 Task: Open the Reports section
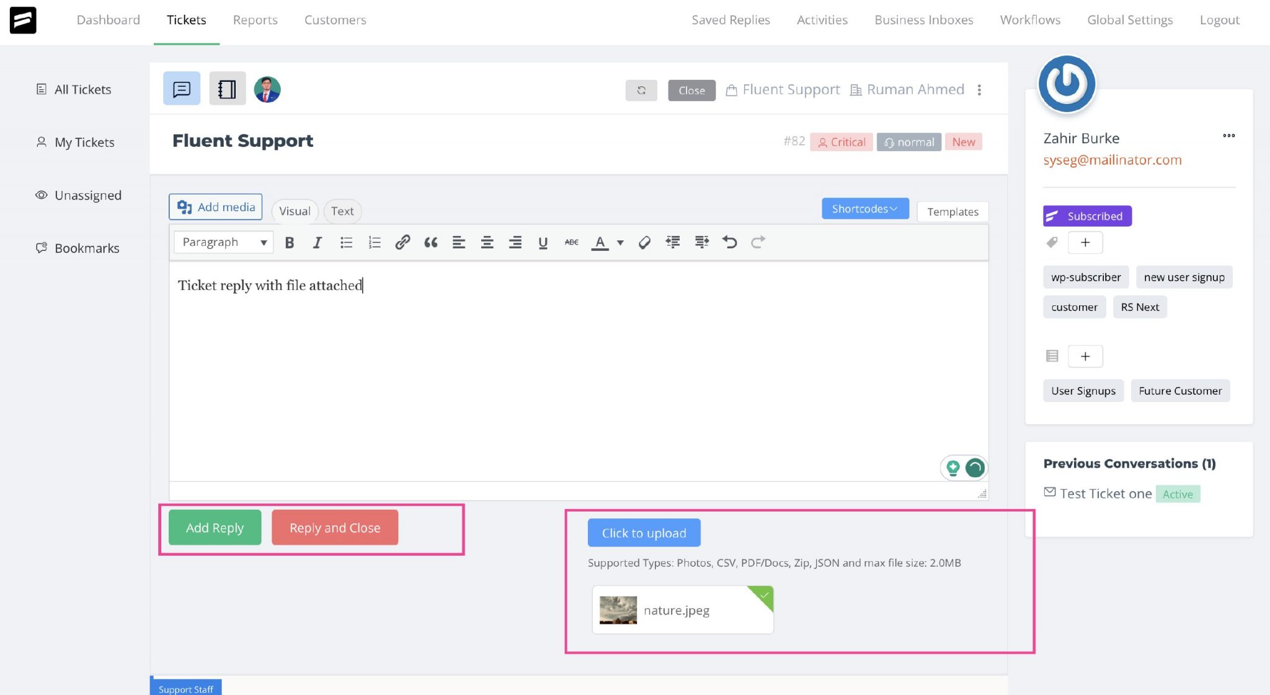[x=255, y=19]
